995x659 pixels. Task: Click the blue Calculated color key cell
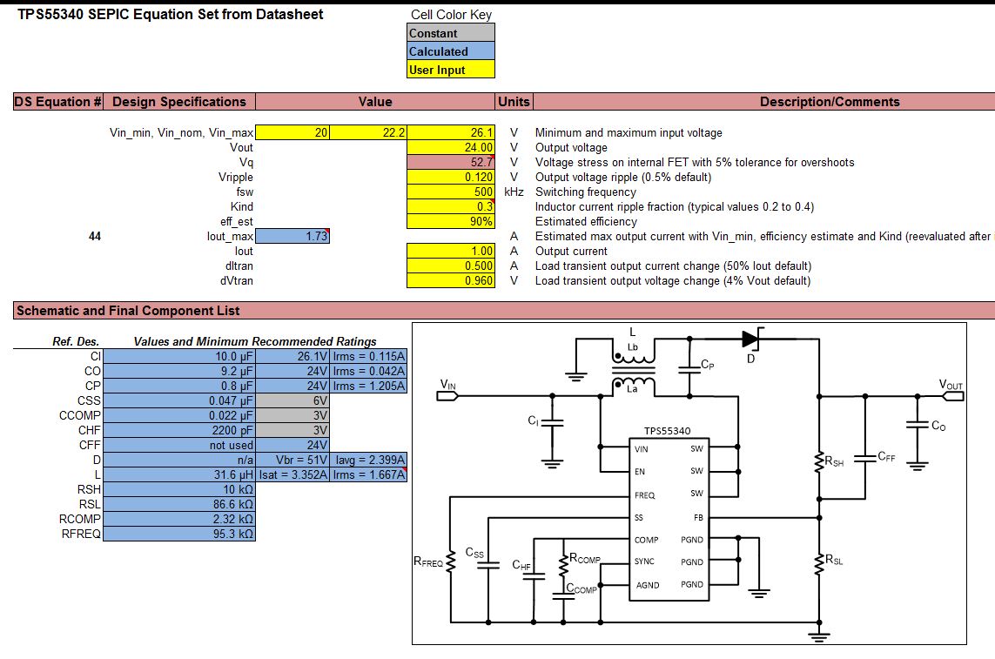point(451,51)
